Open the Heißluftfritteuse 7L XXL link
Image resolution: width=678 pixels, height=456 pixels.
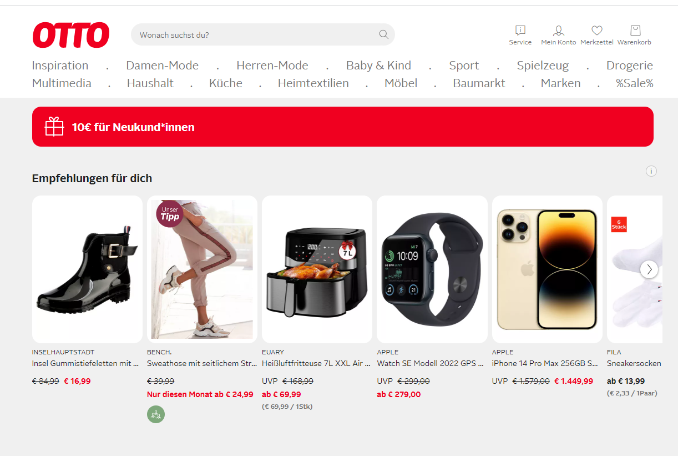(316, 363)
